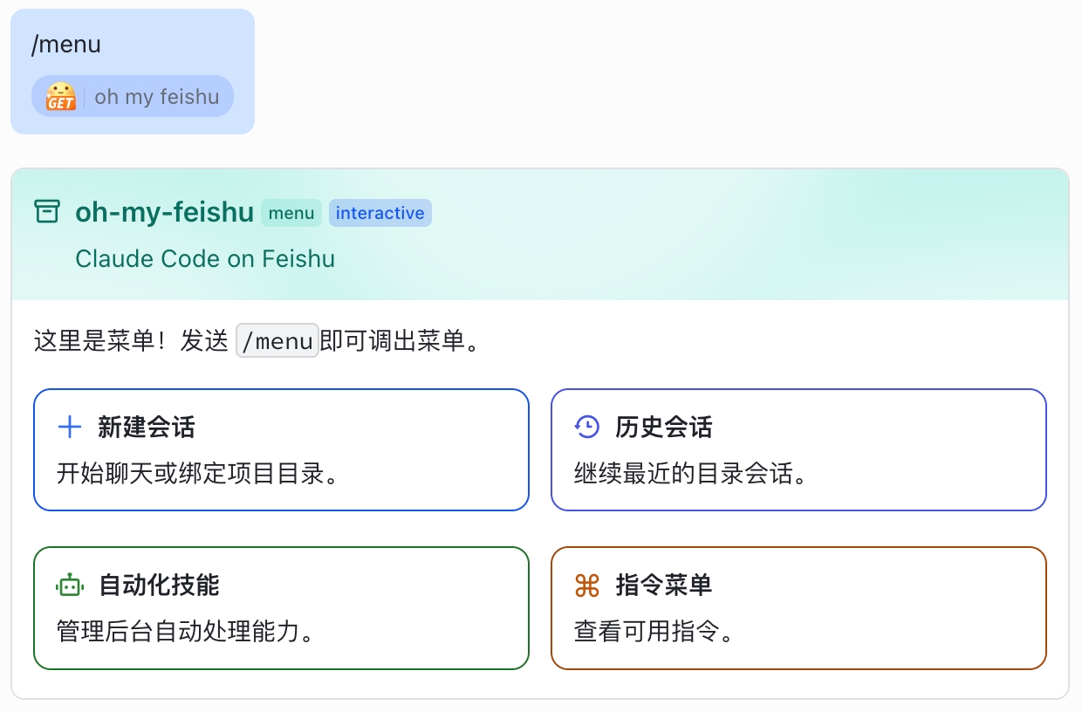Click the green menu tag
The height and width of the screenshot is (712, 1082).
(x=291, y=213)
